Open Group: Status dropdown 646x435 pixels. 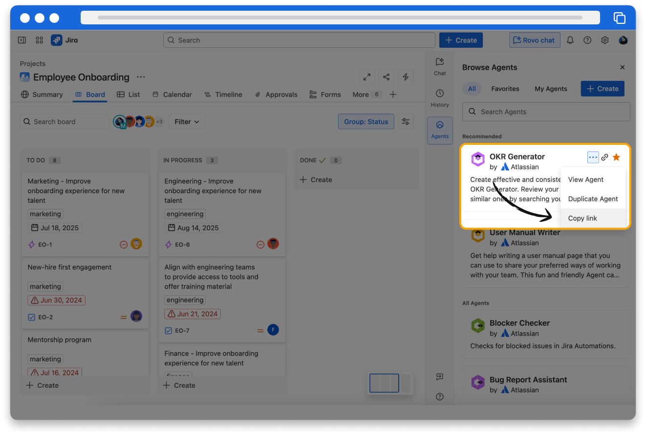tap(366, 121)
